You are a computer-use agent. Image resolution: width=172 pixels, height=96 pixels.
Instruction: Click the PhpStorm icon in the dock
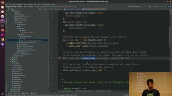point(2,21)
